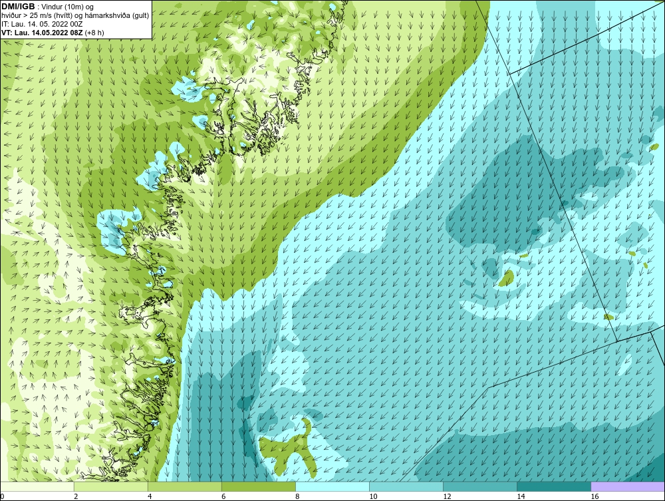Click the 14–16 m/s dark teal legend swatch
This screenshot has height=501, width=665.
pyautogui.click(x=553, y=486)
